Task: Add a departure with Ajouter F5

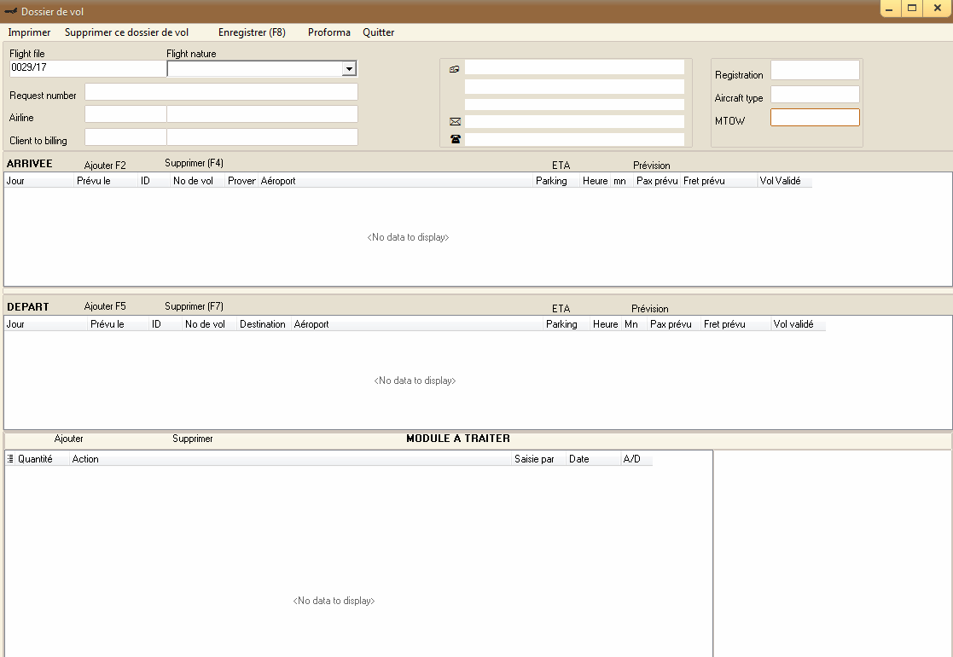Action: 105,306
